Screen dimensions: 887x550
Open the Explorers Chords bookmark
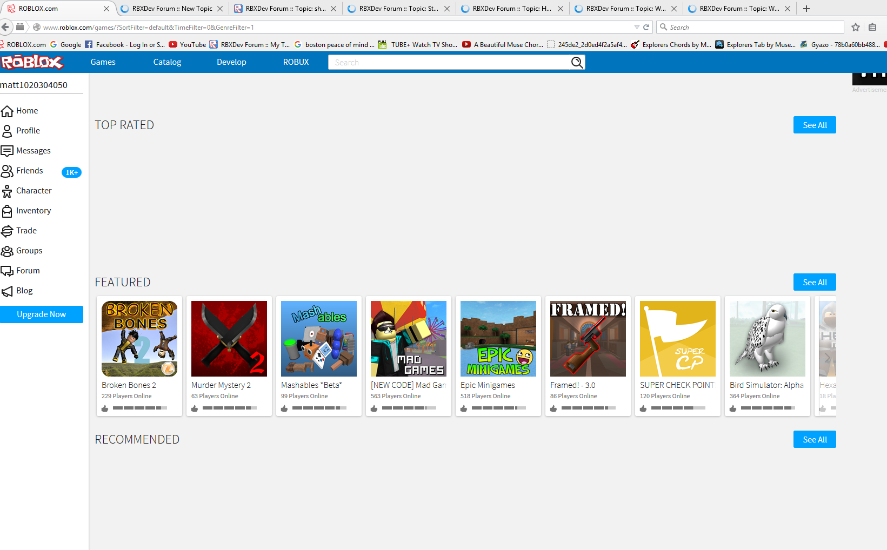point(671,45)
